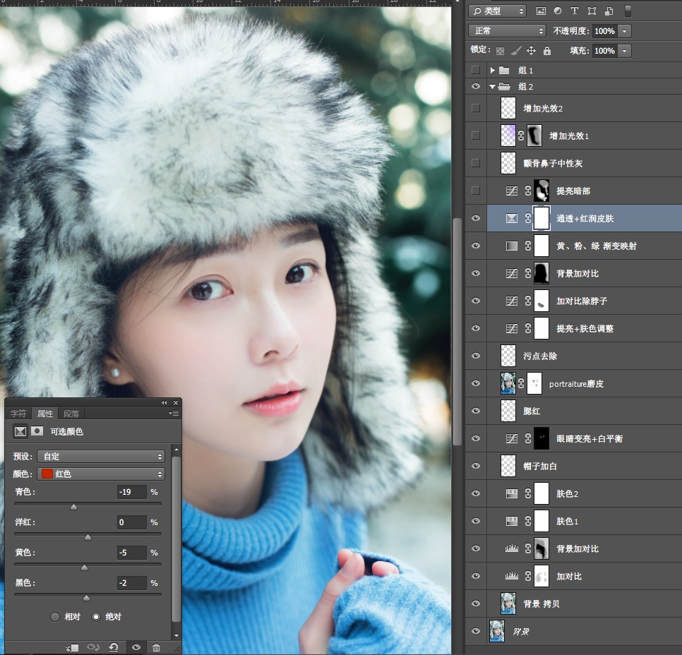Open the blend mode 正常 dropdown
The width and height of the screenshot is (682, 655).
click(507, 31)
